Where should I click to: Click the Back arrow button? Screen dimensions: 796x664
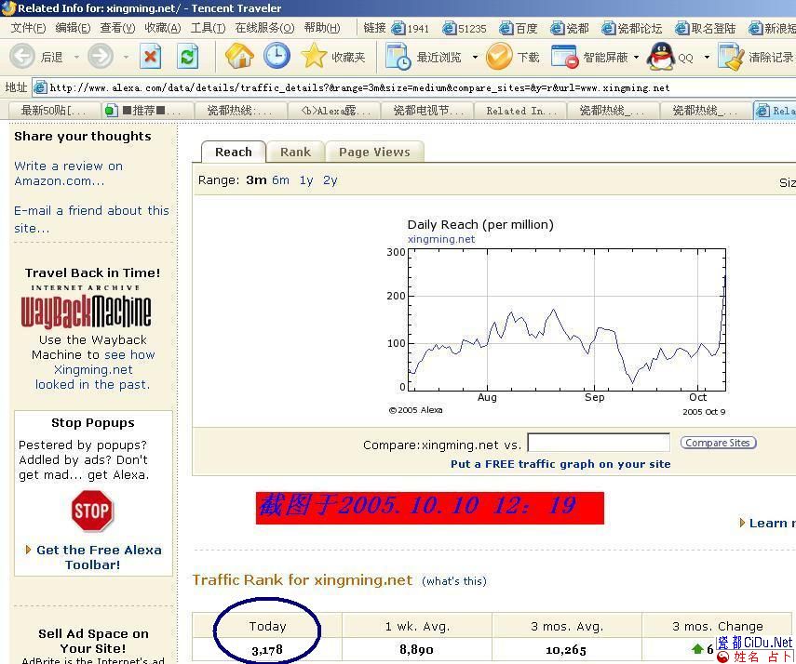(x=23, y=57)
